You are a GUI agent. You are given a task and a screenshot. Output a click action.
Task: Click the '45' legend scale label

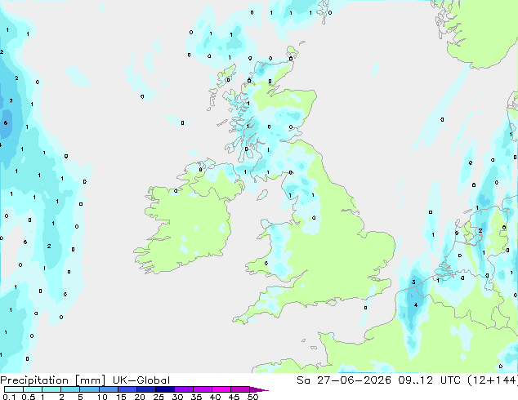(x=234, y=397)
